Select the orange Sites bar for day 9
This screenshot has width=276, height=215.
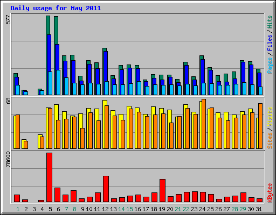tap(82, 138)
